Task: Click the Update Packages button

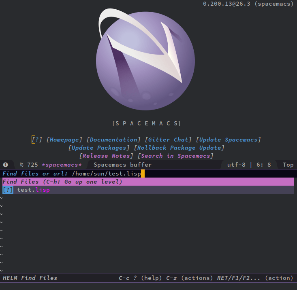Action: 99,148
